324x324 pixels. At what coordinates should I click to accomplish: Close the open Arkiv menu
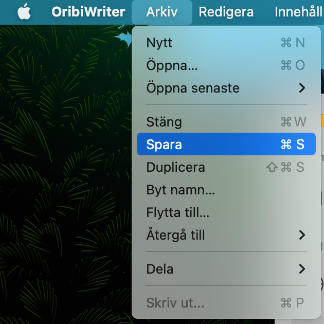pos(162,12)
